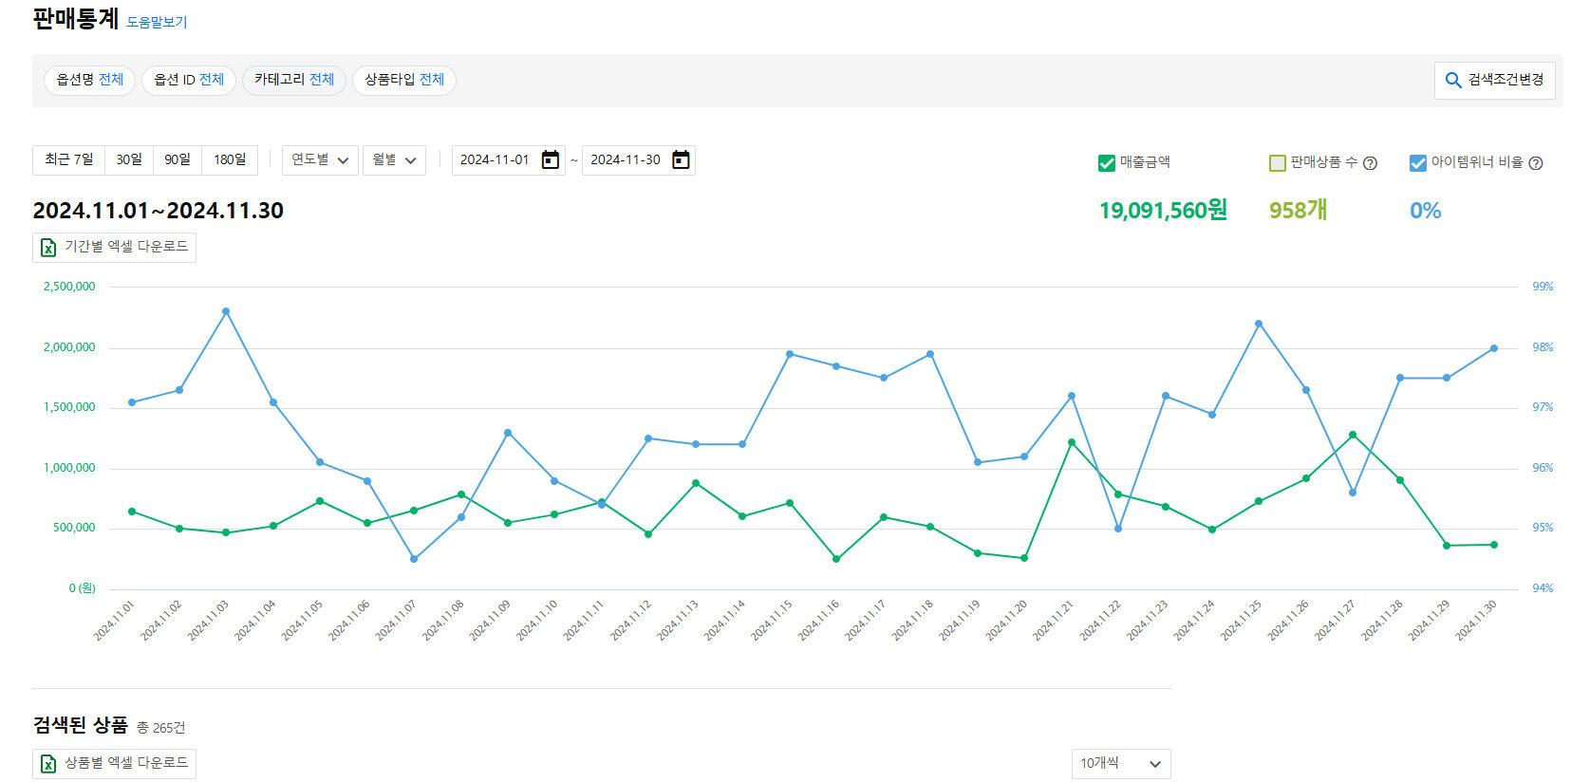The image size is (1590, 782).
Task: Click the 2024-11-01 start date field
Action: point(495,160)
